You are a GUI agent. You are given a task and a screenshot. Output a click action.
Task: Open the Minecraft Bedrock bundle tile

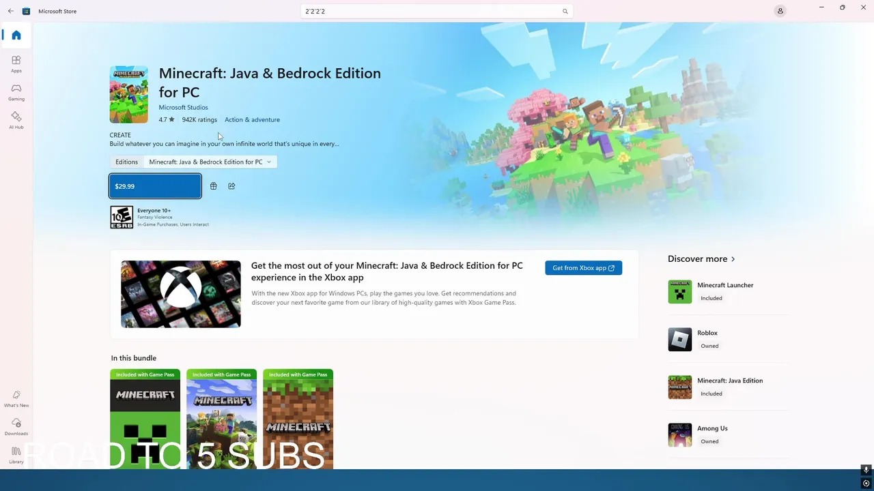pyautogui.click(x=221, y=419)
